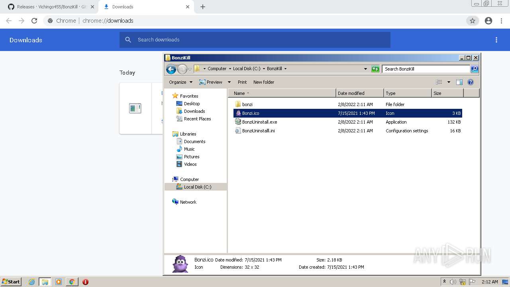Expand BonziKill breadcrumb arrow

point(285,69)
